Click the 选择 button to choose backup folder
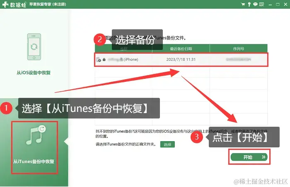Image resolution: width=290 pixels, height=187 pixels. click(x=167, y=144)
